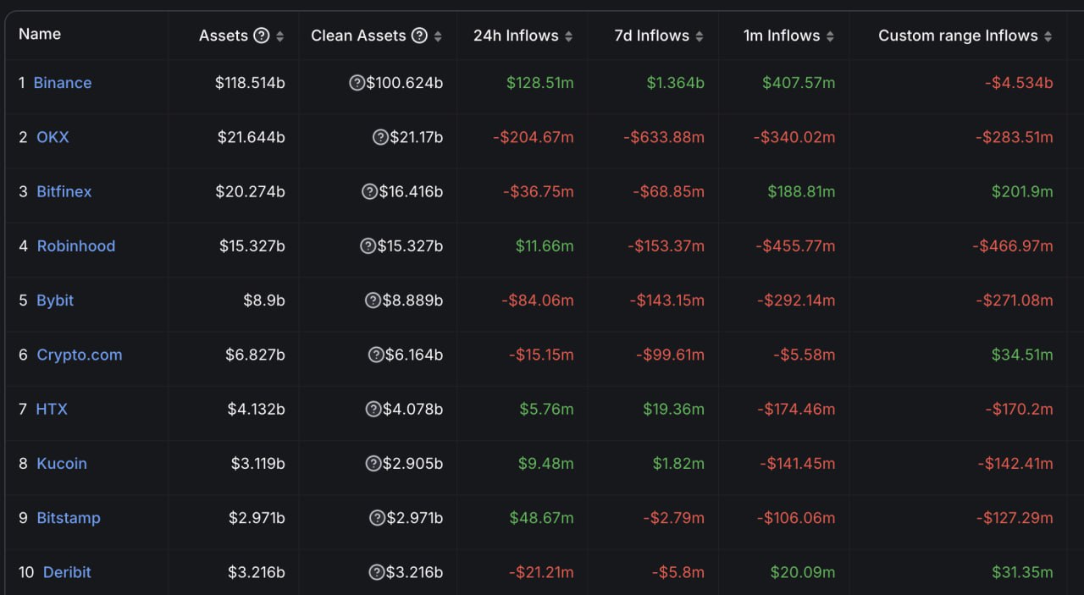This screenshot has height=595, width=1084.
Task: Click the 7d inflow value -$633.88m
Action: coord(665,137)
